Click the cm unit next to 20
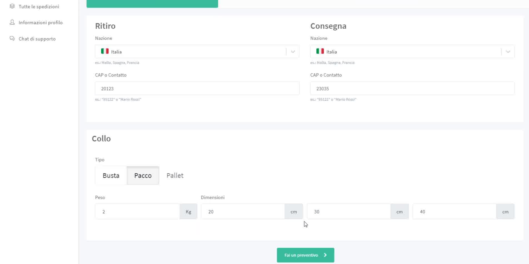The image size is (529, 264). pos(294,212)
